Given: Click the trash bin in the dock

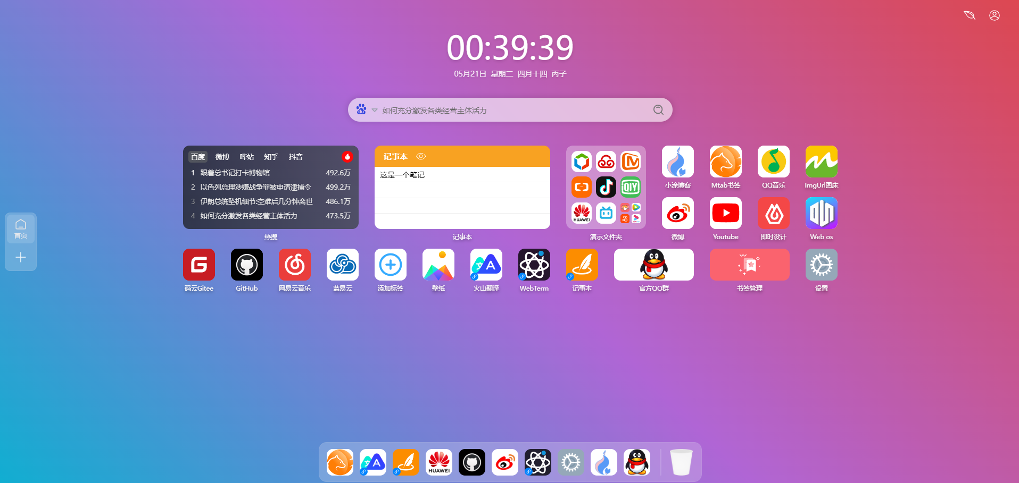Looking at the screenshot, I should pos(681,462).
